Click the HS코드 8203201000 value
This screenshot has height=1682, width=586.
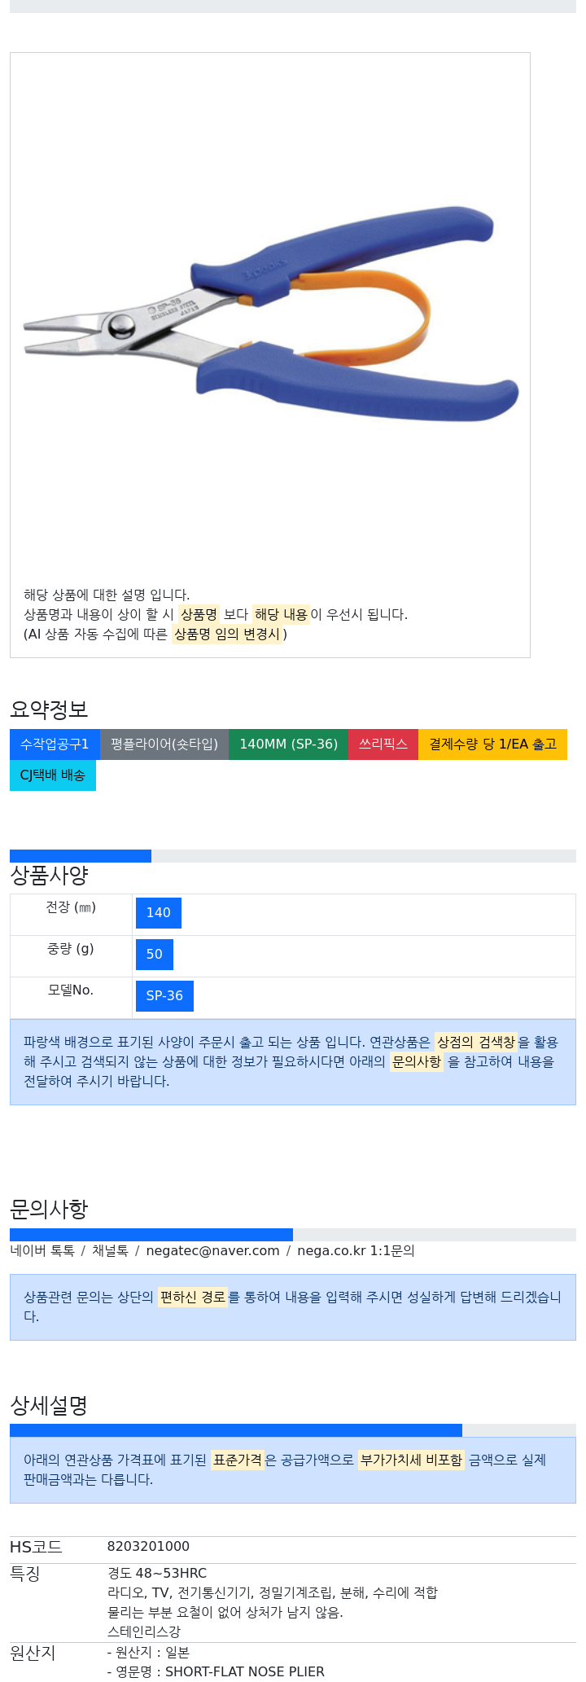(x=148, y=1547)
